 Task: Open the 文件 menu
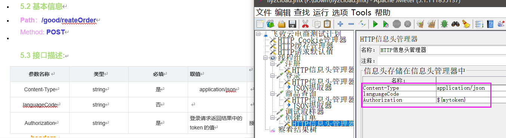click(x=264, y=12)
